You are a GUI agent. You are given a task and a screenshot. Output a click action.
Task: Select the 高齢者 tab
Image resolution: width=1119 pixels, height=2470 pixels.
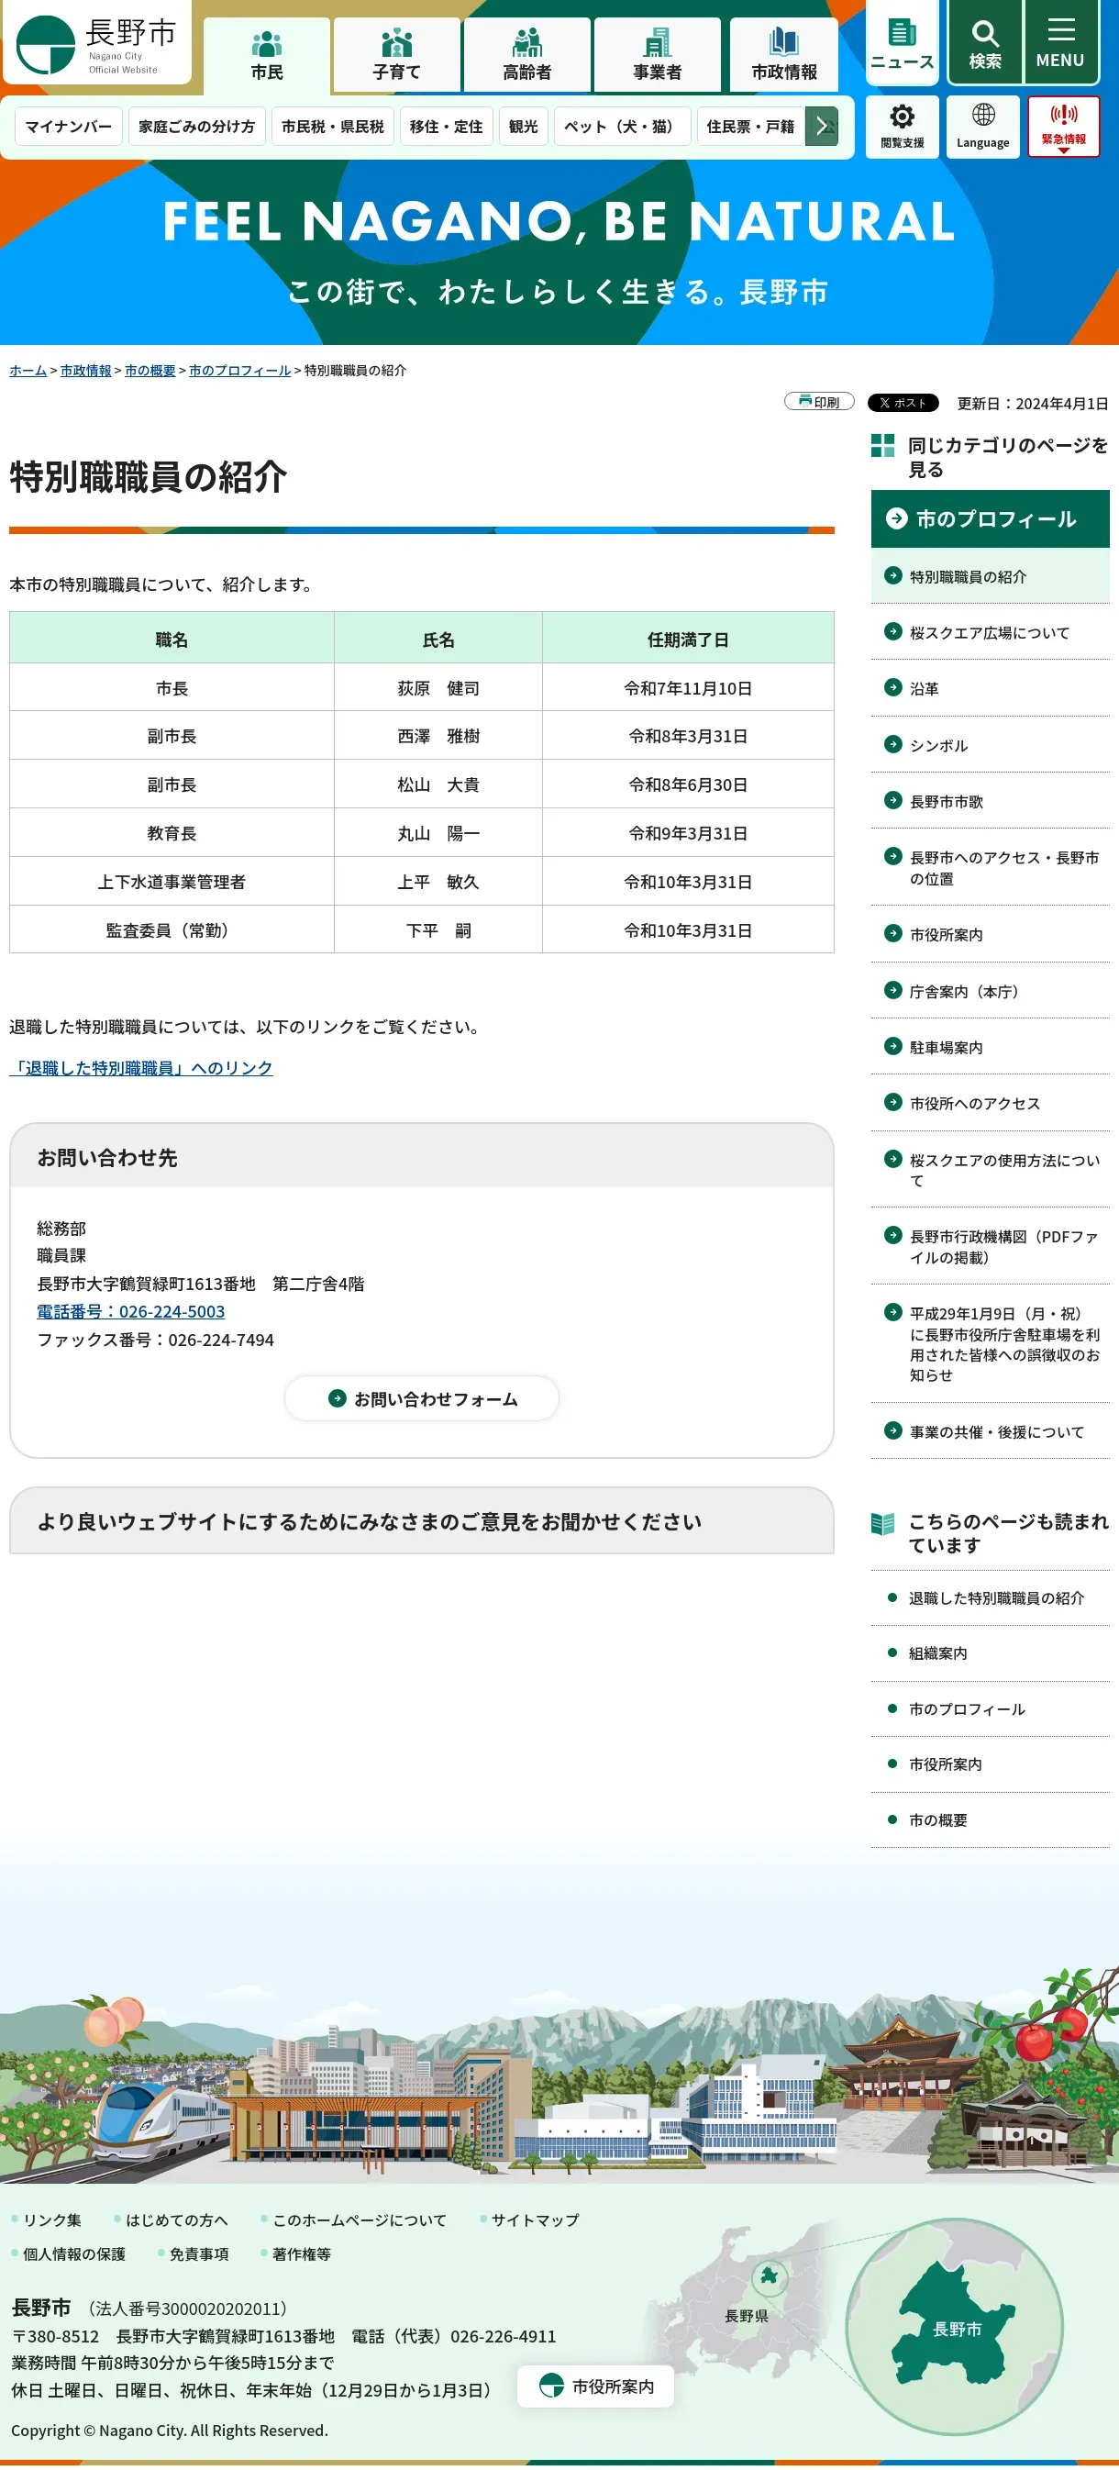[x=527, y=56]
